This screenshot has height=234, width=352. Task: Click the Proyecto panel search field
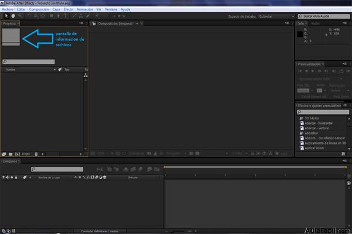pyautogui.click(x=29, y=61)
